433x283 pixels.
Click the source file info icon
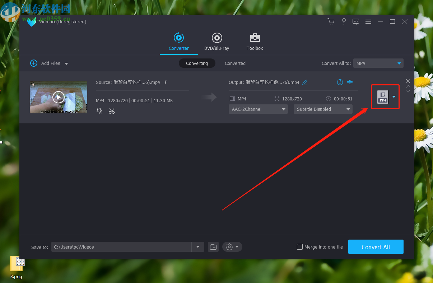166,82
